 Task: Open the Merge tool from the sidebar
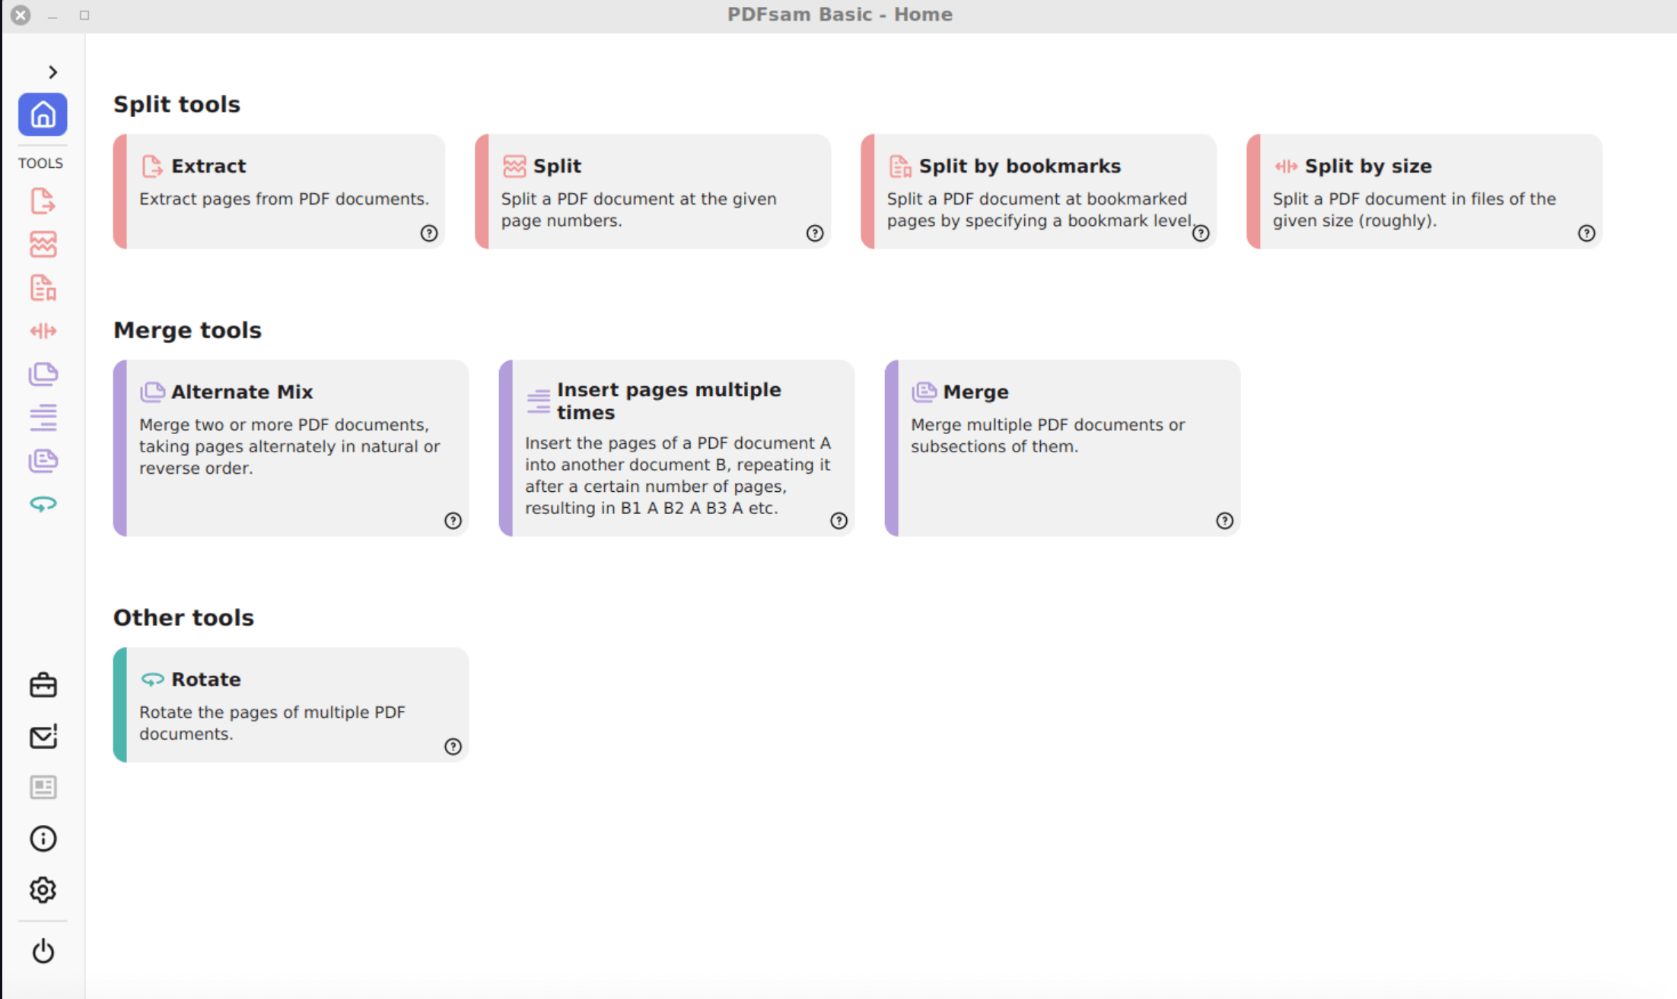coord(43,461)
